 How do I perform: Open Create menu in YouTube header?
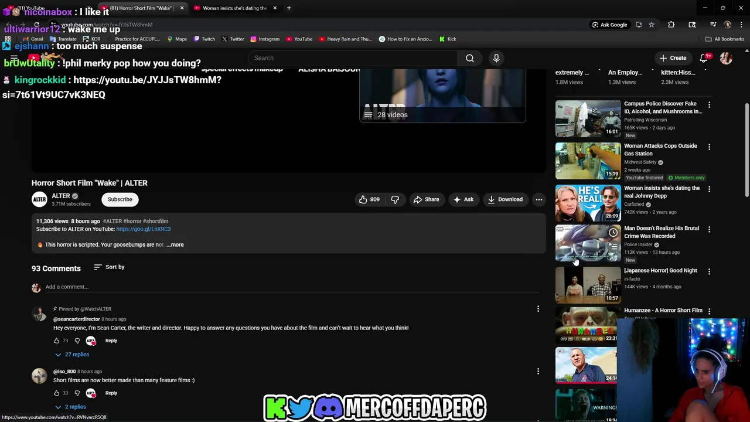pos(673,58)
